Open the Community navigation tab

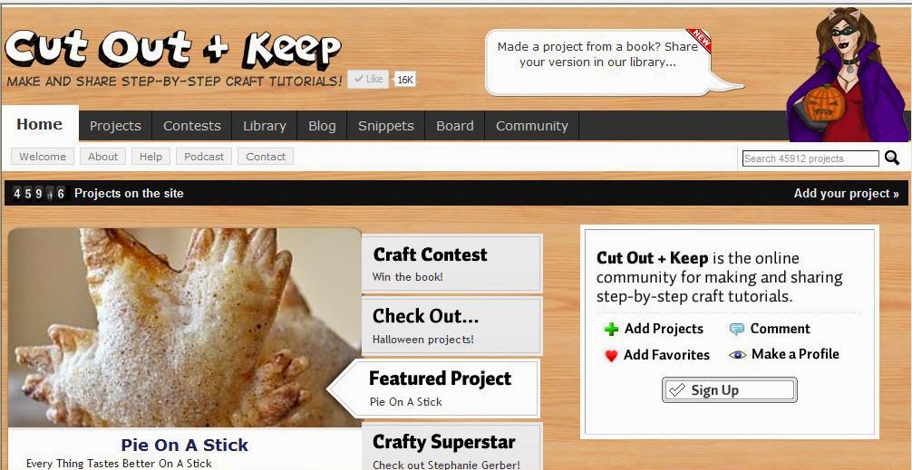(531, 126)
